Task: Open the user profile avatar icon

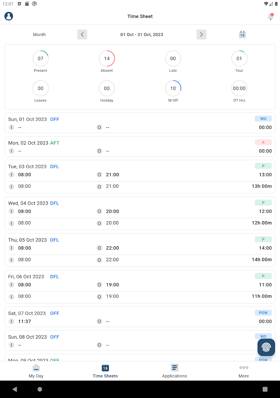Action: pyautogui.click(x=9, y=16)
